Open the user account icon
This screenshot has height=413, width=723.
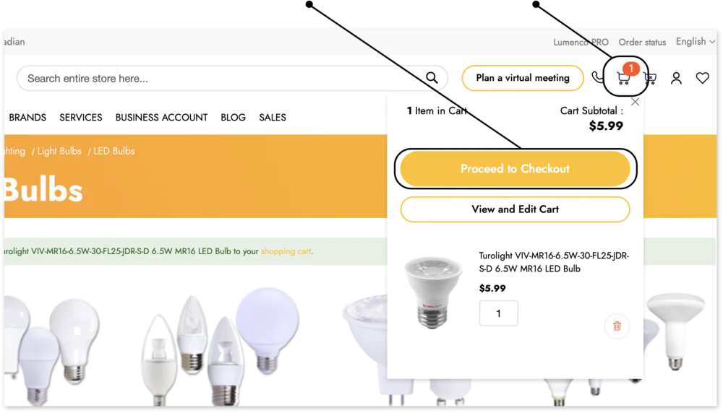tap(676, 78)
